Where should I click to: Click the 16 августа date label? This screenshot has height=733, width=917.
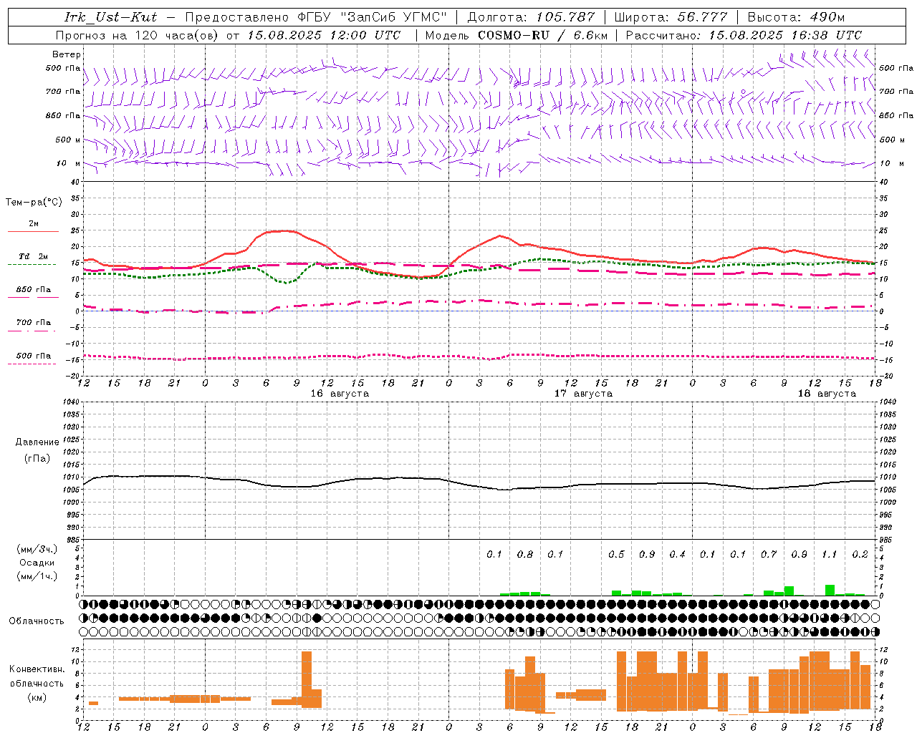[x=340, y=394]
